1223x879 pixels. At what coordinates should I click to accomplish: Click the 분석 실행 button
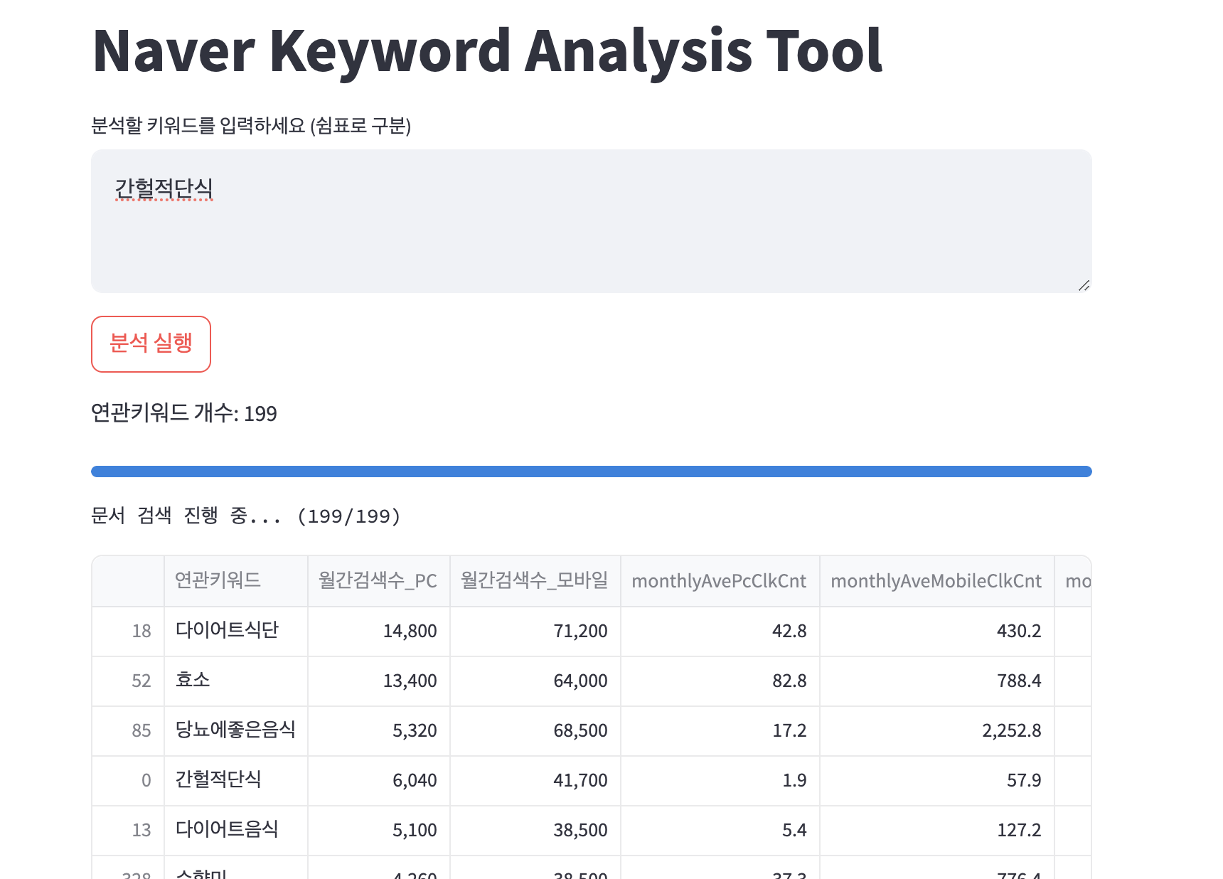click(151, 343)
